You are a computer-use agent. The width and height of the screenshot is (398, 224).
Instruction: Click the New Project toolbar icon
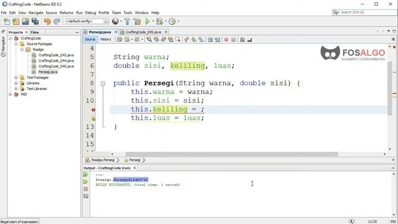(16, 21)
